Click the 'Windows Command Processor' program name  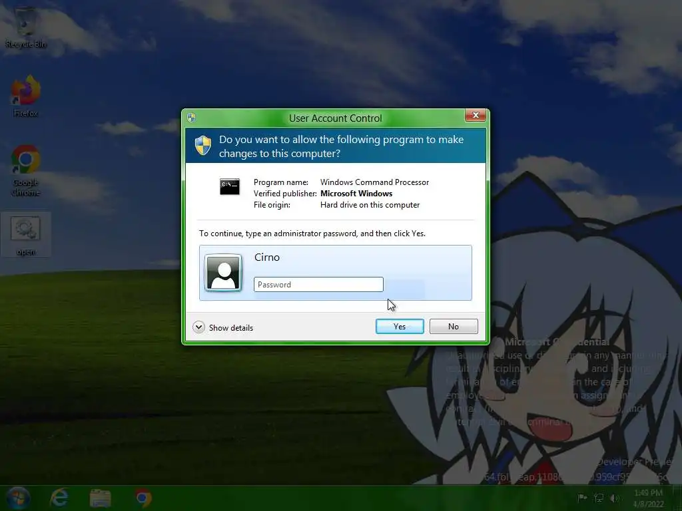point(374,182)
